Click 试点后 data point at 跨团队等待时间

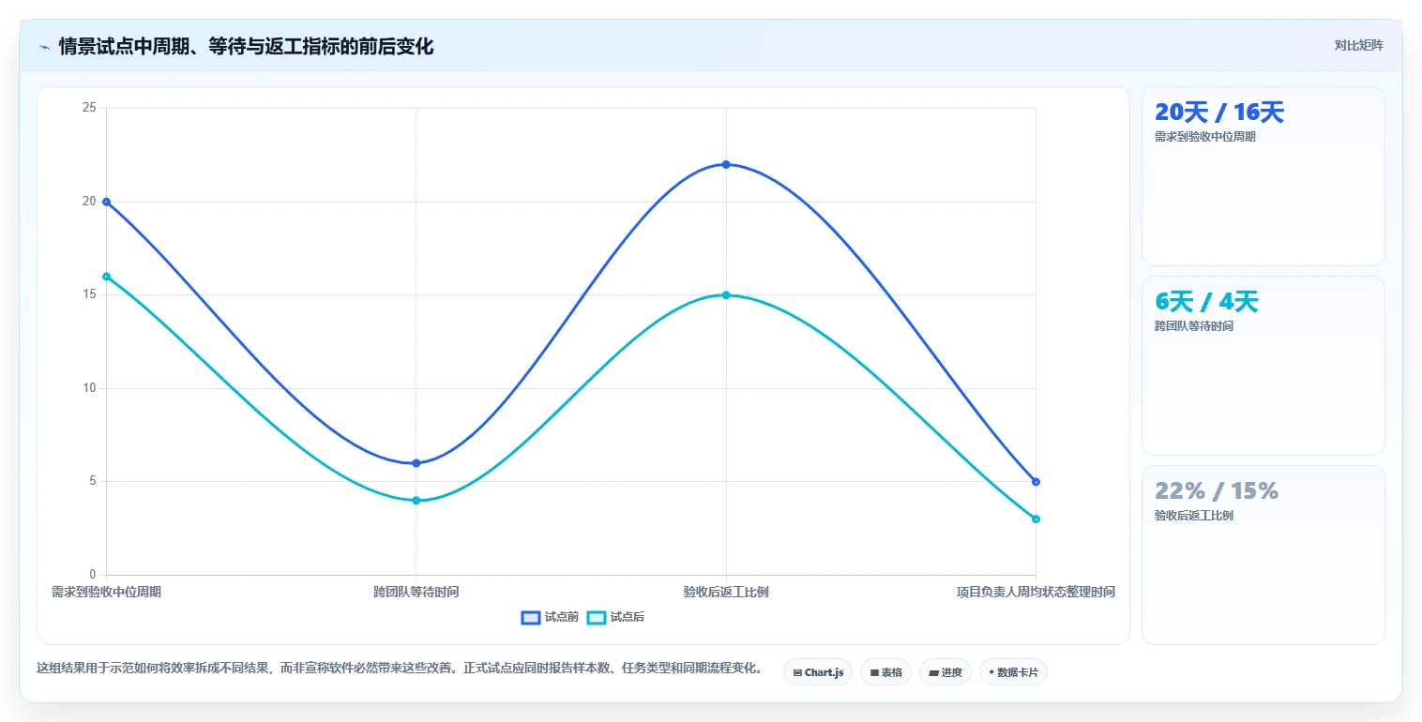[x=416, y=501]
